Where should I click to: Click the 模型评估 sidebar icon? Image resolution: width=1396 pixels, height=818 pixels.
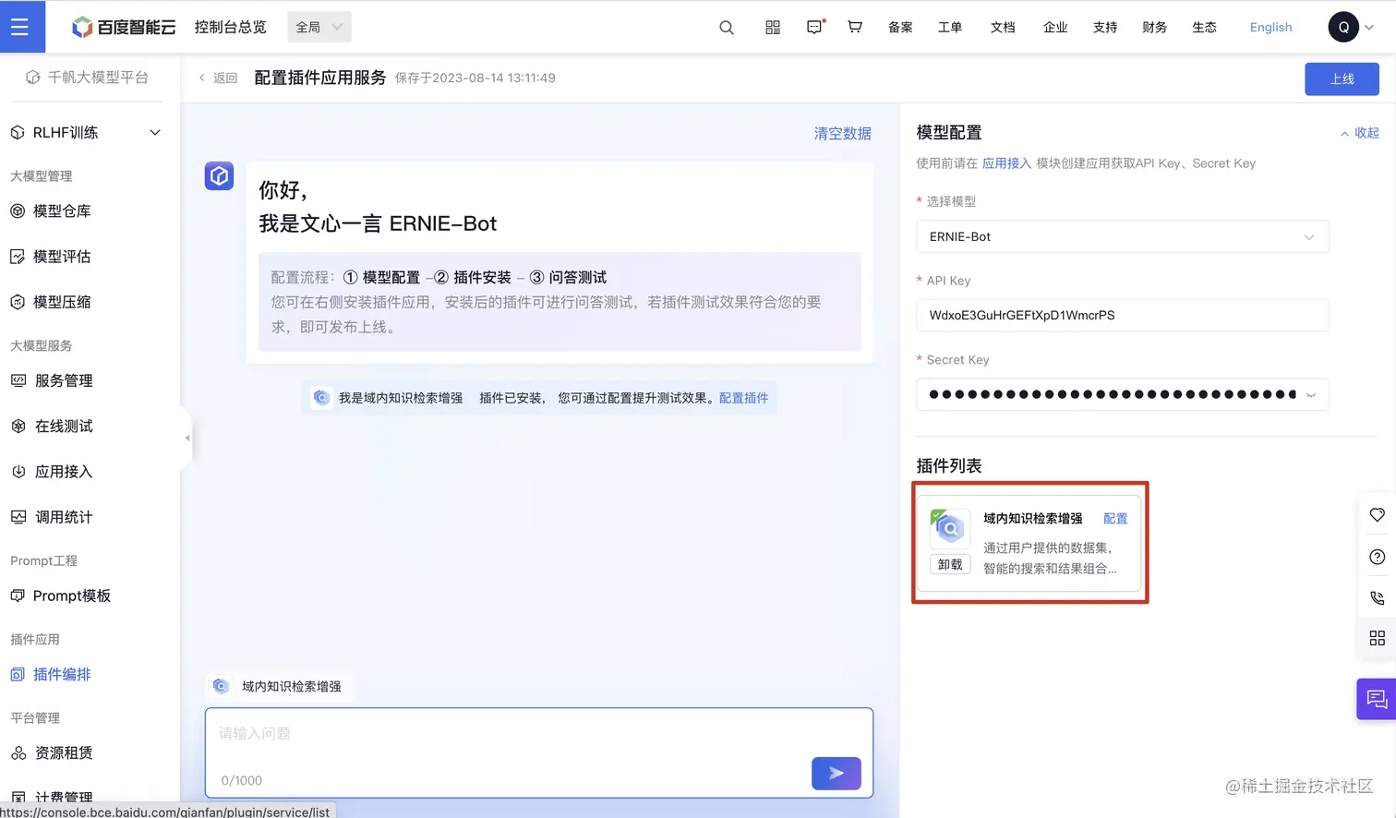coord(18,257)
